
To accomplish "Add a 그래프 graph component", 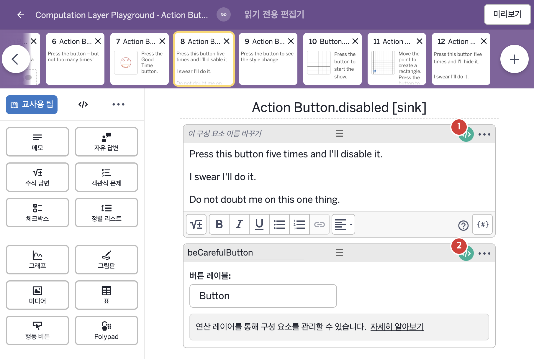I will coord(37,260).
